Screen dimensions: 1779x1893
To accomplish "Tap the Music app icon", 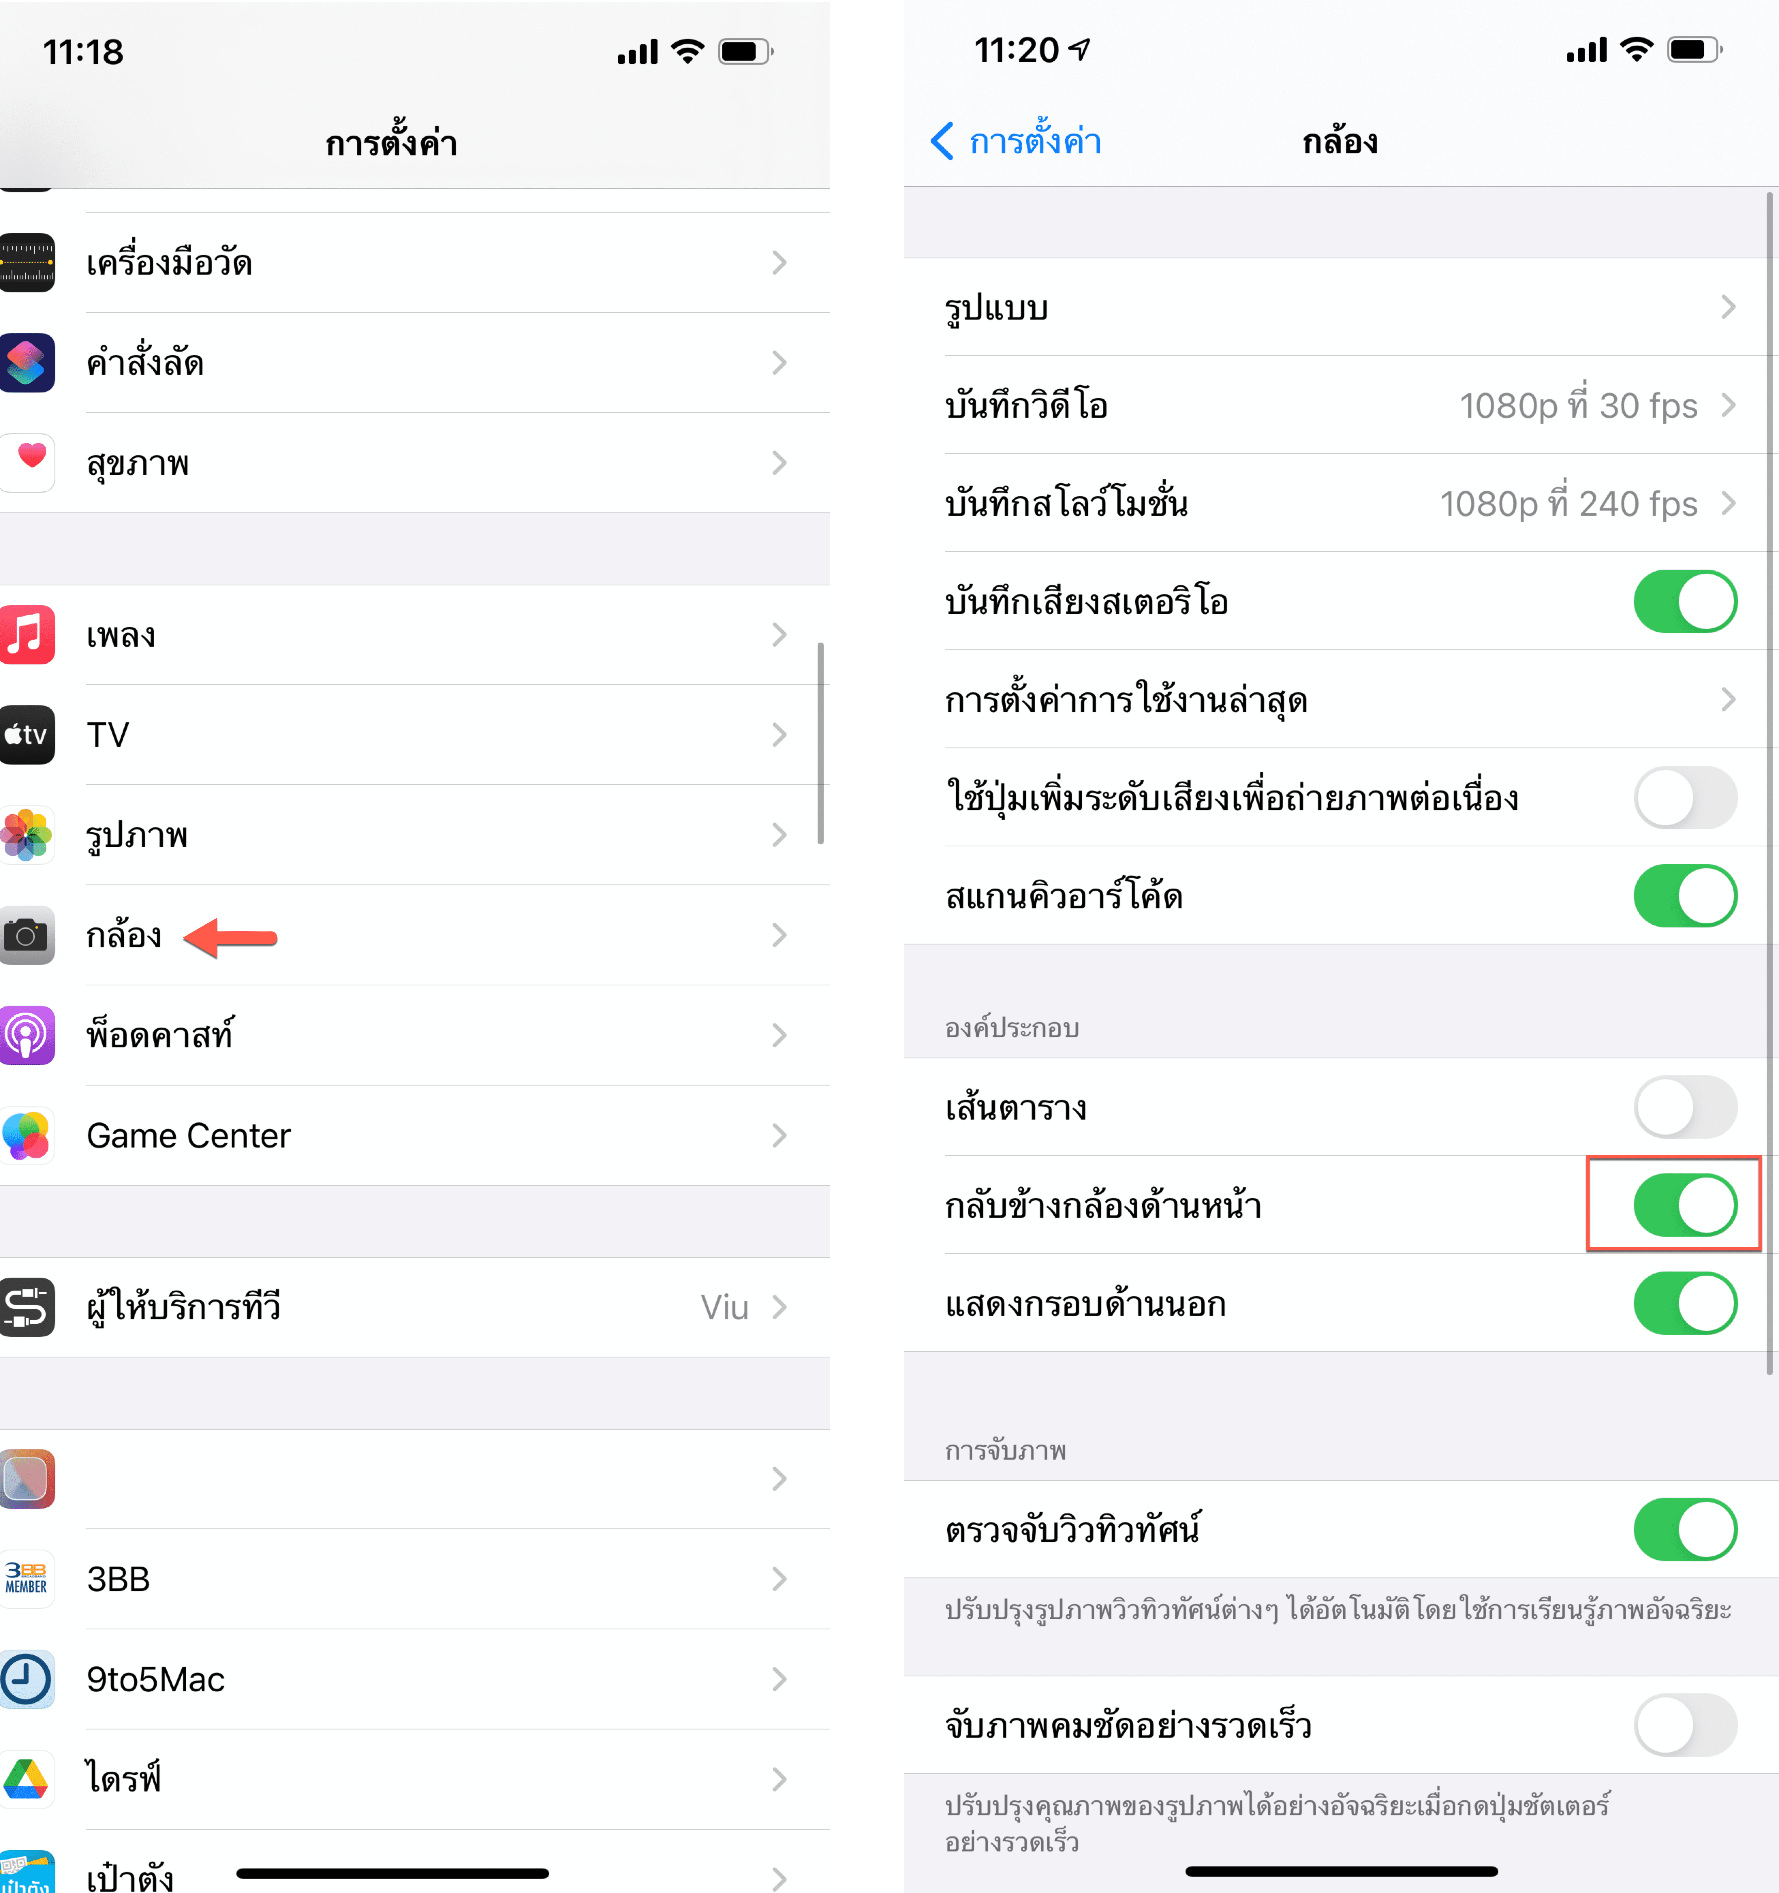I will tap(27, 634).
